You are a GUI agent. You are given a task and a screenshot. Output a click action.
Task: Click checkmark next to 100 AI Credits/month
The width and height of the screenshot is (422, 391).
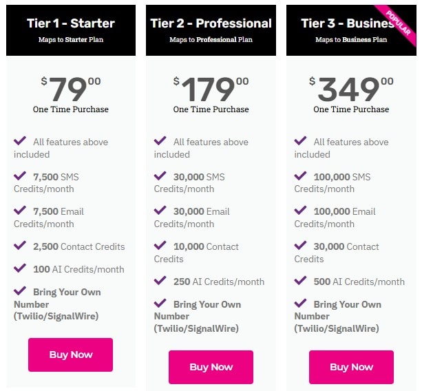click(x=21, y=268)
